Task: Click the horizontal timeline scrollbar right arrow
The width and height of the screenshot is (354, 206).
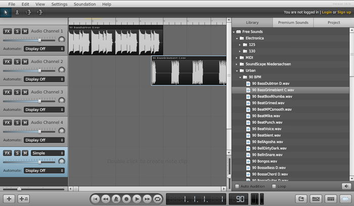Action: (x=224, y=189)
